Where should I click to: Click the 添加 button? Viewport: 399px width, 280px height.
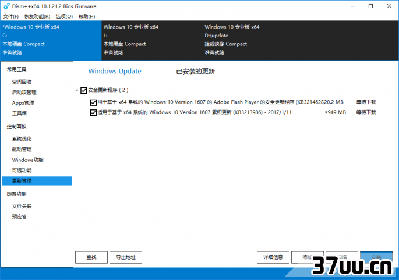click(308, 257)
